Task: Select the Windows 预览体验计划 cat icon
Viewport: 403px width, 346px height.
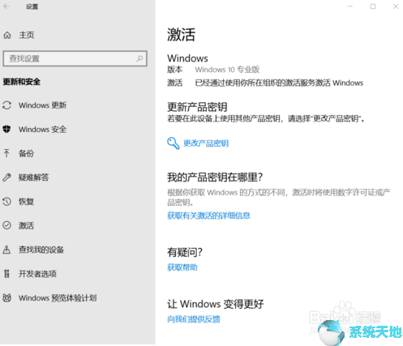Action: pos(6,298)
